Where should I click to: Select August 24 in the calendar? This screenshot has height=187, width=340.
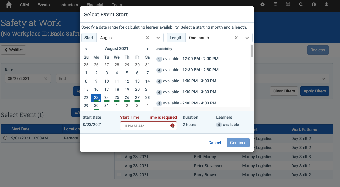coord(106,97)
